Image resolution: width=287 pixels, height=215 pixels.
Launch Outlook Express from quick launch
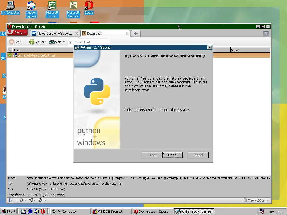point(36,212)
